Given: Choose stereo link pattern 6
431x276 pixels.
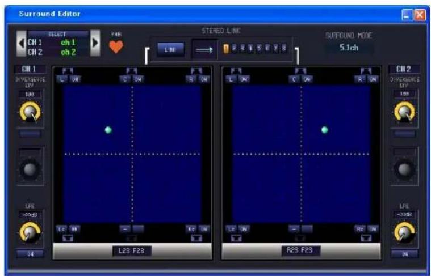Looking at the screenshot, I should point(267,48).
